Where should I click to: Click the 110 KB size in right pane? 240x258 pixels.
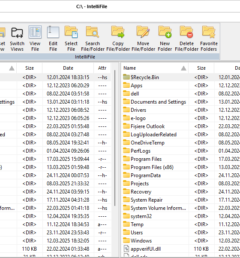point(201,249)
